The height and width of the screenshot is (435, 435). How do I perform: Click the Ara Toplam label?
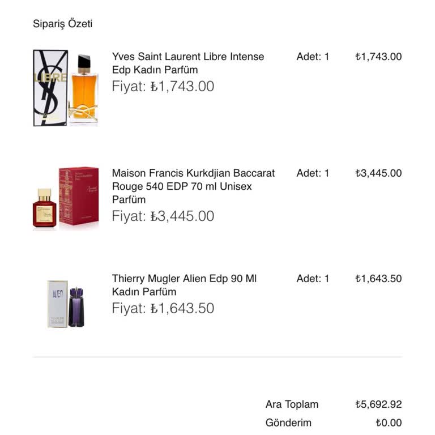[292, 404]
